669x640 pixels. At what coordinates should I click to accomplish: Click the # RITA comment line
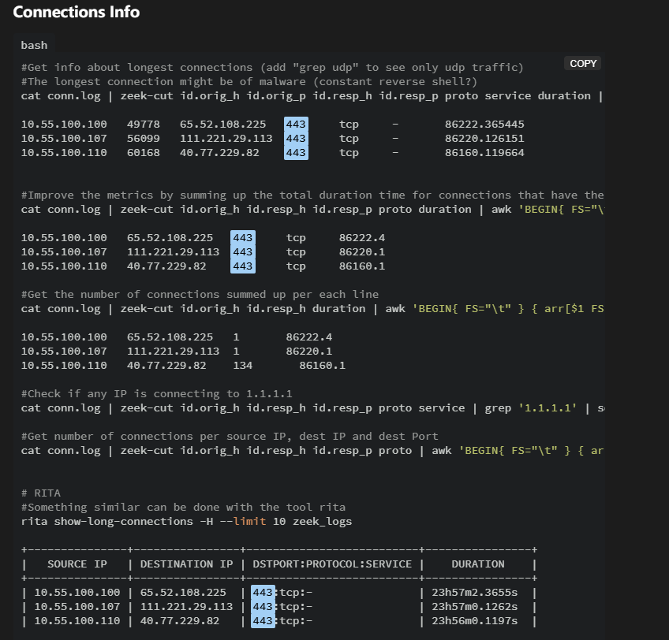pyautogui.click(x=41, y=493)
